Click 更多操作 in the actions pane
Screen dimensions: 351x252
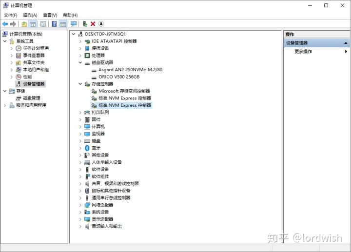click(x=303, y=52)
